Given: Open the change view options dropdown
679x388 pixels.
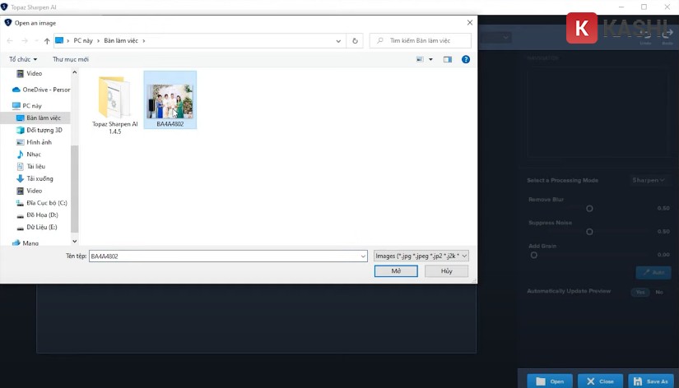Looking at the screenshot, I should (430, 59).
